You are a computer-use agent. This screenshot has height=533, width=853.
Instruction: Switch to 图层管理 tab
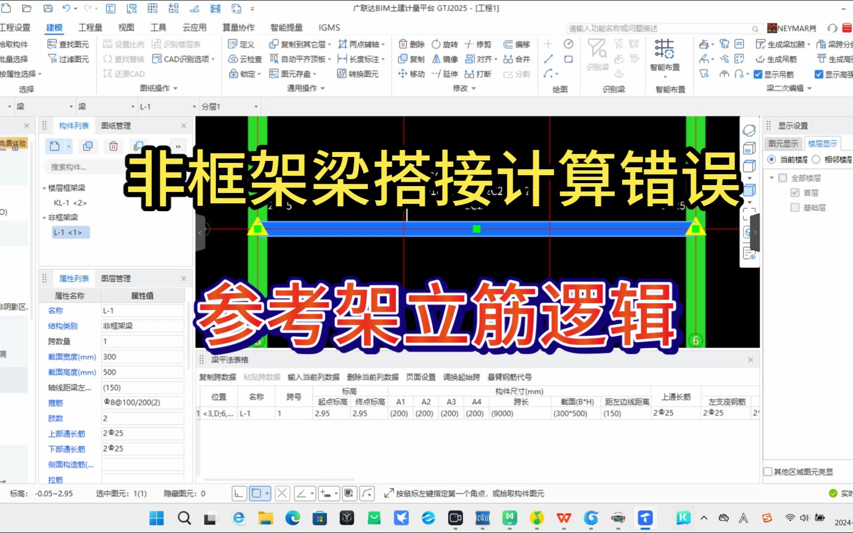click(116, 279)
